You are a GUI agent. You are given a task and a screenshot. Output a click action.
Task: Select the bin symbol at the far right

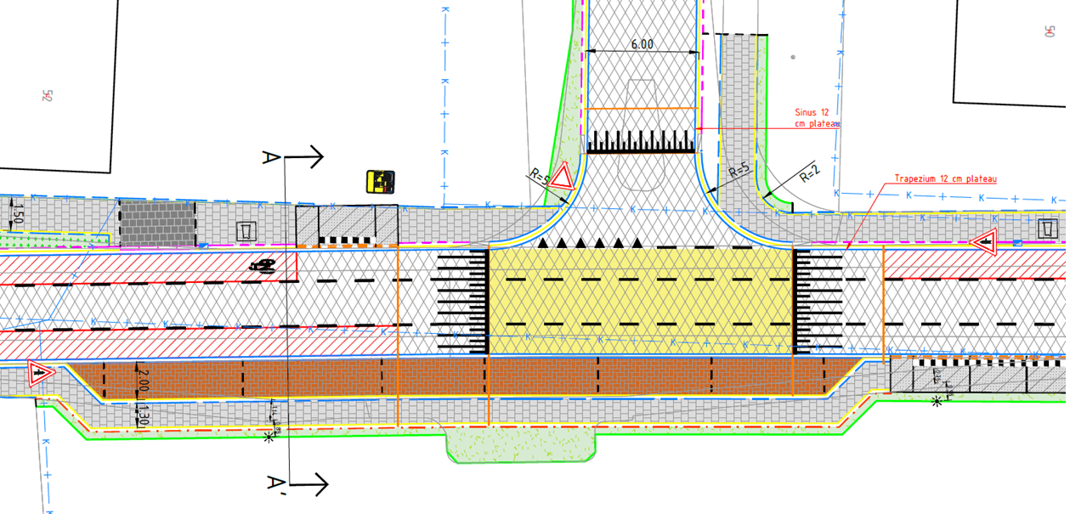click(x=1047, y=229)
